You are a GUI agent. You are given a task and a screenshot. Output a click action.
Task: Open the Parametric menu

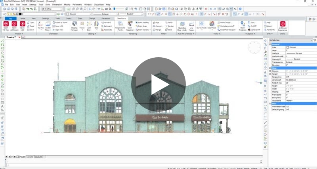point(77,4)
